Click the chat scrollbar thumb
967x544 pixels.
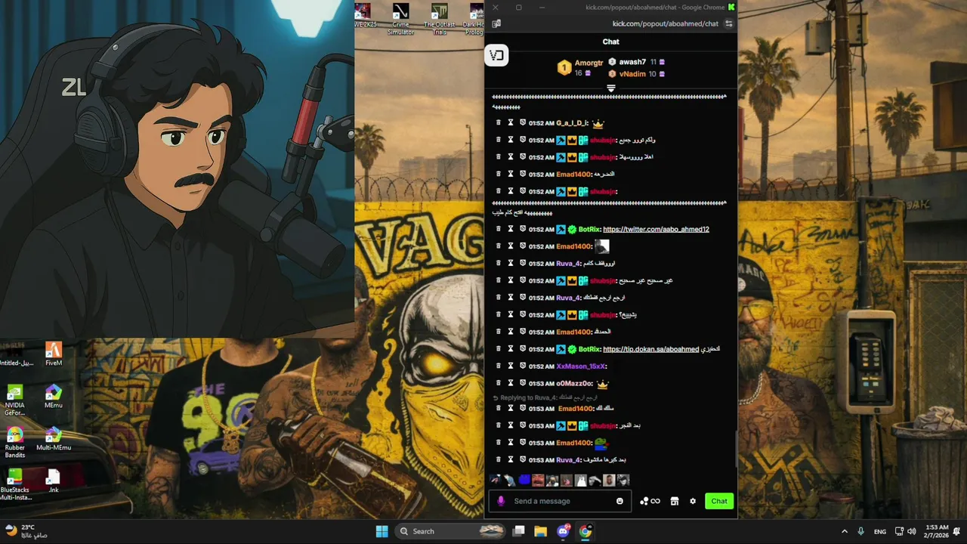(x=737, y=450)
